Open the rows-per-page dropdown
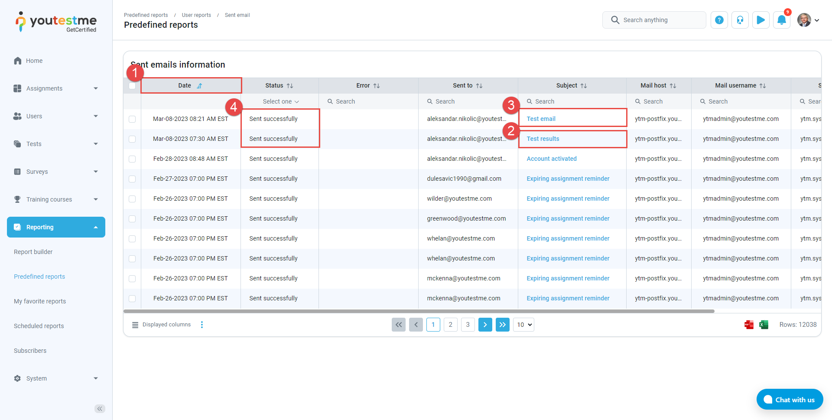832x420 pixels. tap(523, 325)
